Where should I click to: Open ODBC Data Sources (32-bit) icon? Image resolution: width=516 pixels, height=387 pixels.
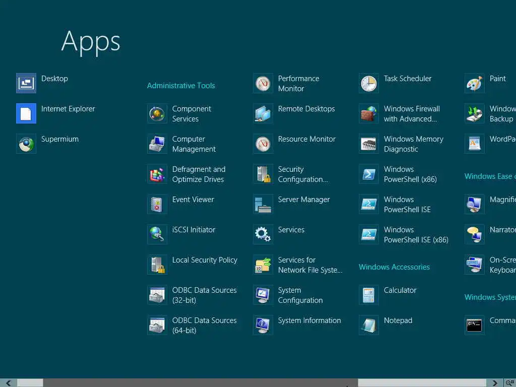[x=157, y=295]
